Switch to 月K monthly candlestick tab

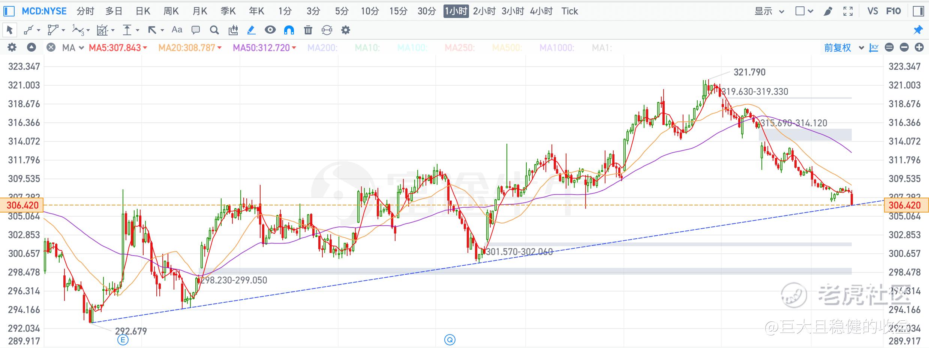click(x=200, y=11)
